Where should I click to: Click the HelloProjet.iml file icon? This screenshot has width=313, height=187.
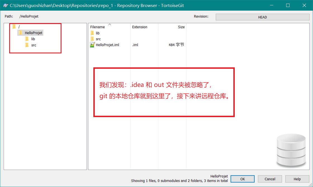point(92,45)
